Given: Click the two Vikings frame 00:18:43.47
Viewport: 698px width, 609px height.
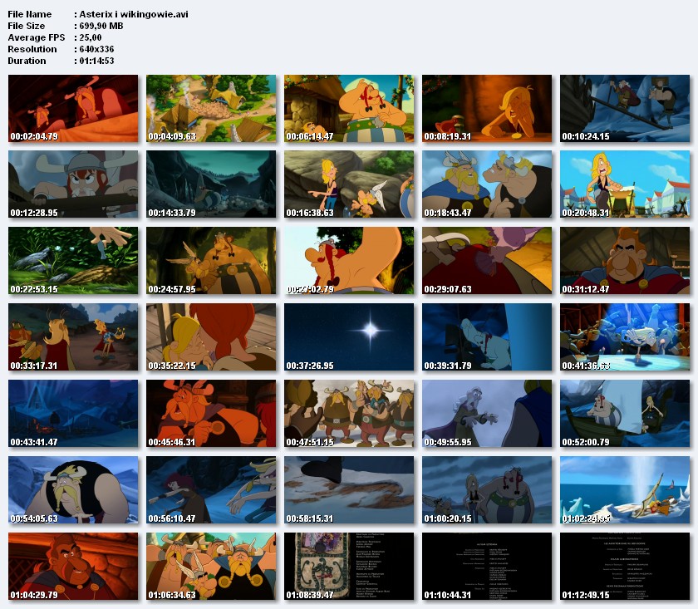Looking at the screenshot, I should tap(487, 184).
